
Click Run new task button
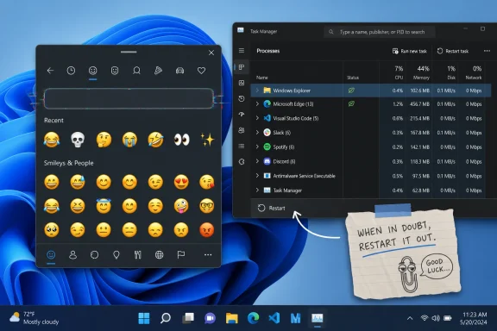click(410, 51)
